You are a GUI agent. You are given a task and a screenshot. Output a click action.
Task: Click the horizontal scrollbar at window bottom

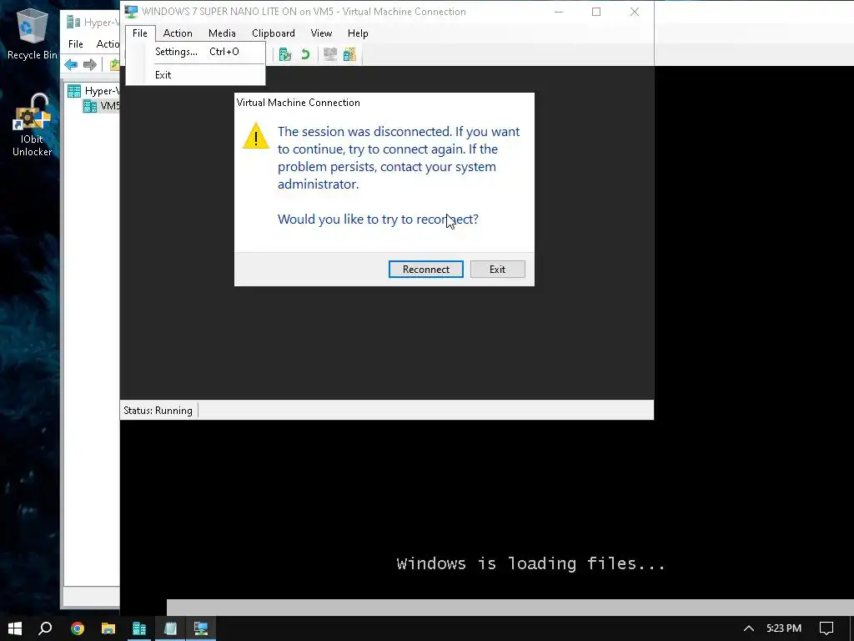(x=510, y=608)
